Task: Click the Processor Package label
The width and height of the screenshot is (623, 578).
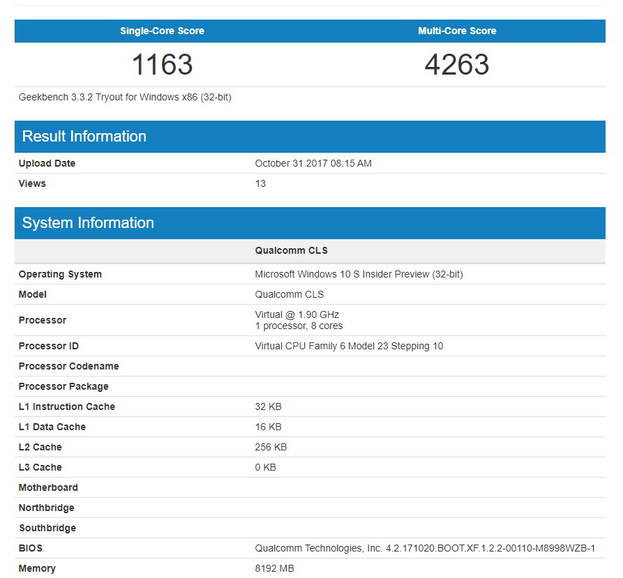Action: point(63,387)
